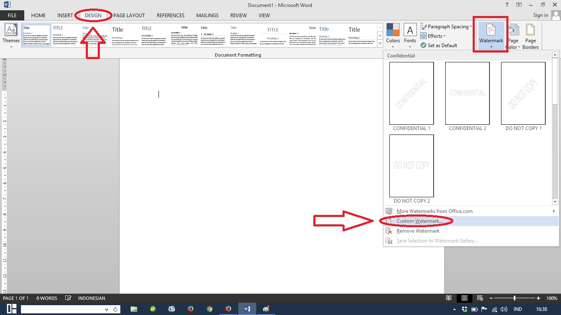Screen dimensions: 561x315
Task: Open Paint from the taskbar
Action: (266, 309)
